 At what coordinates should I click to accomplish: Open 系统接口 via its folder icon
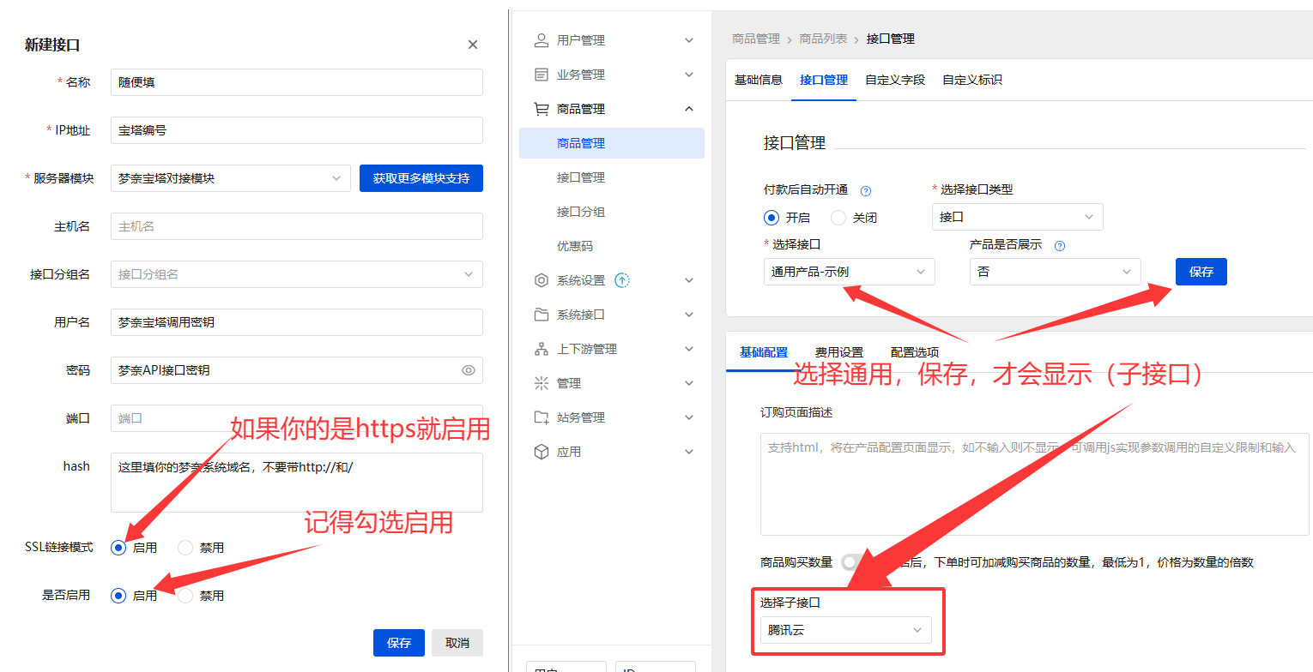pos(540,314)
